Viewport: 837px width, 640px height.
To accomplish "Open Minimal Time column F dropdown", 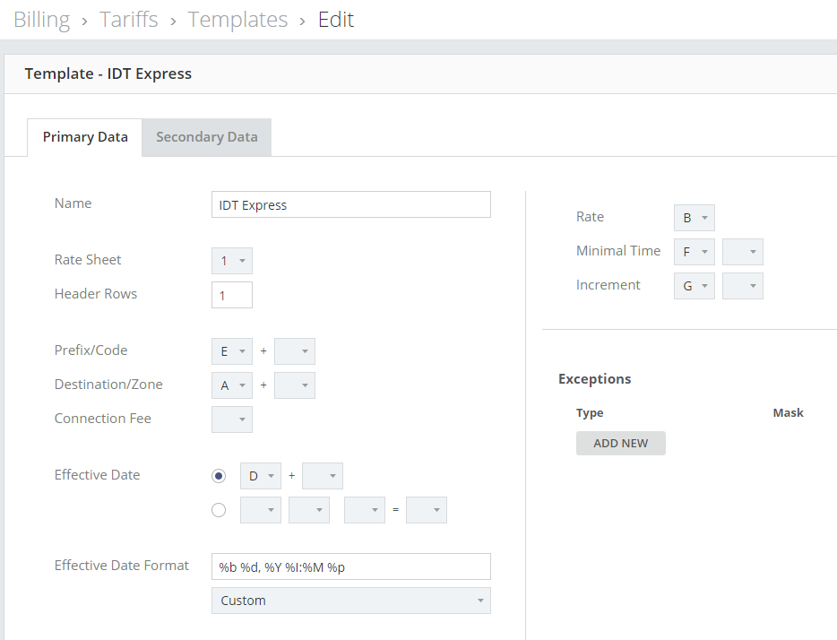I will pyautogui.click(x=694, y=252).
